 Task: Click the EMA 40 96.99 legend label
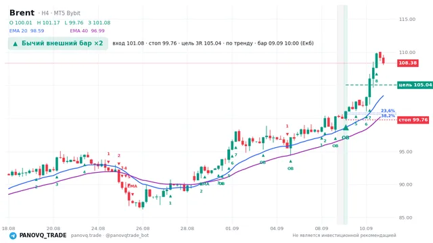click(x=87, y=31)
